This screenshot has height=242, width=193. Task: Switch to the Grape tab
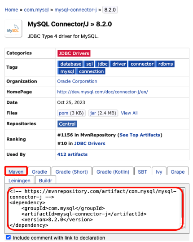click(178, 172)
